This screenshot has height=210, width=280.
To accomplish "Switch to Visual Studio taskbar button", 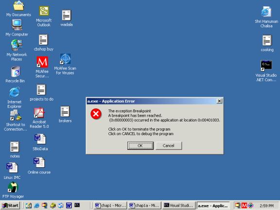I will pos(178,206).
